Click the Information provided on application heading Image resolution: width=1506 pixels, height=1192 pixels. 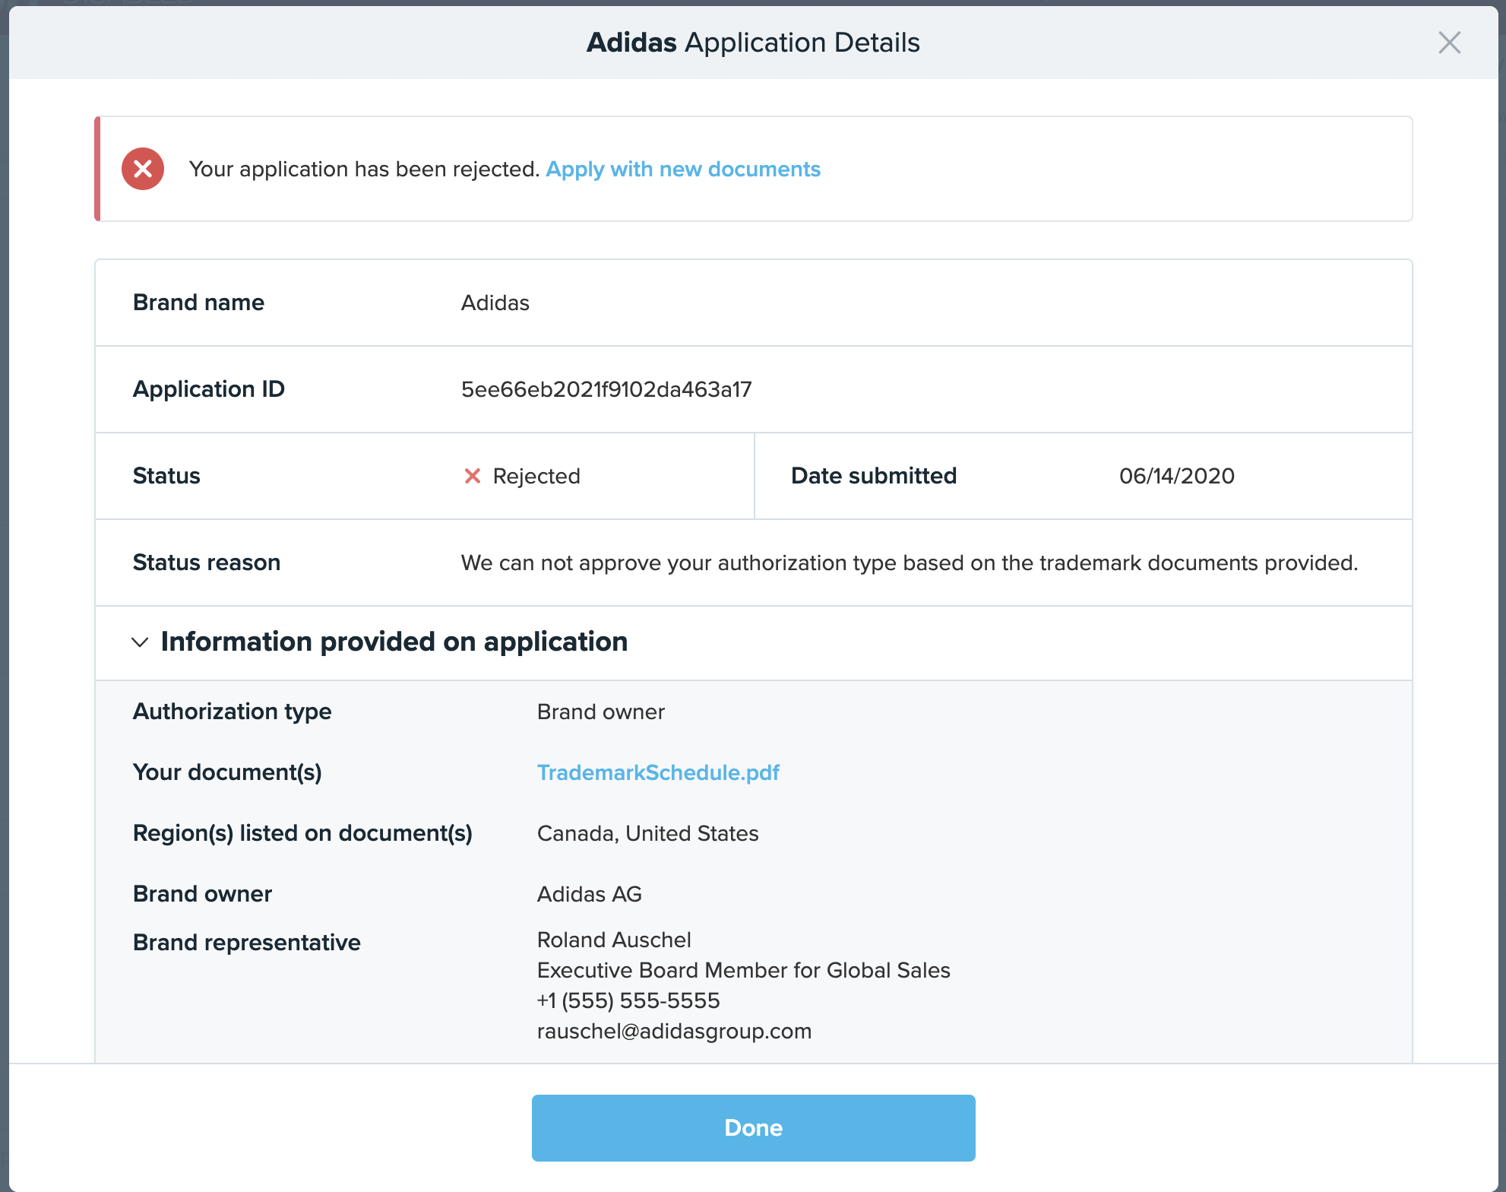(394, 642)
